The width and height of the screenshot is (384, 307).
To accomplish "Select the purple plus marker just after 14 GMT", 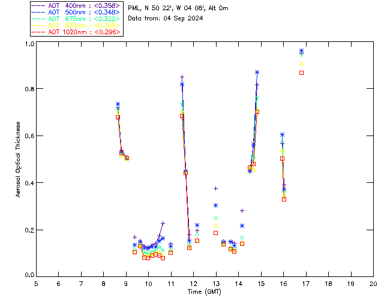I will click(242, 211).
